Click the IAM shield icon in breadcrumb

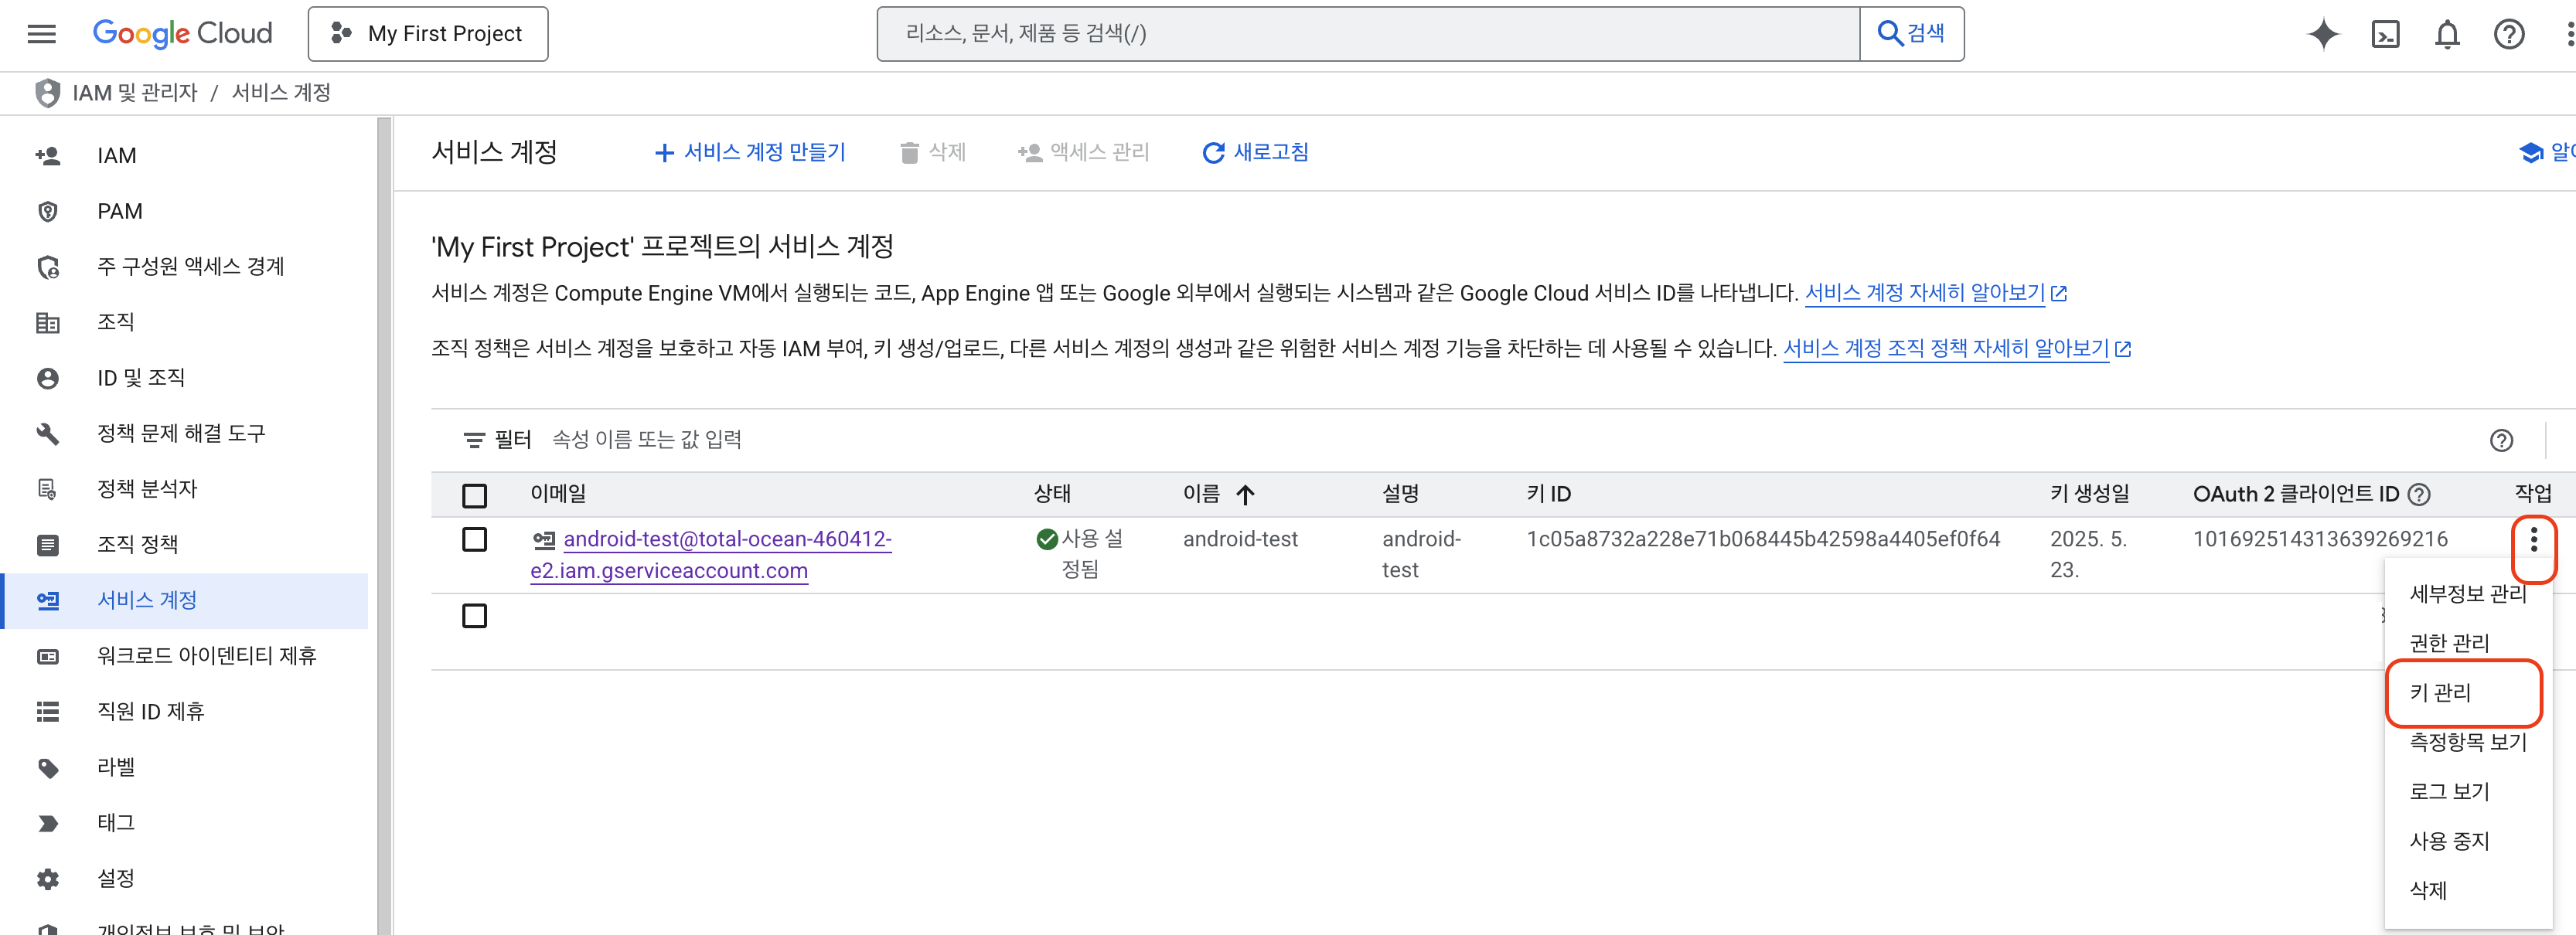[x=47, y=93]
